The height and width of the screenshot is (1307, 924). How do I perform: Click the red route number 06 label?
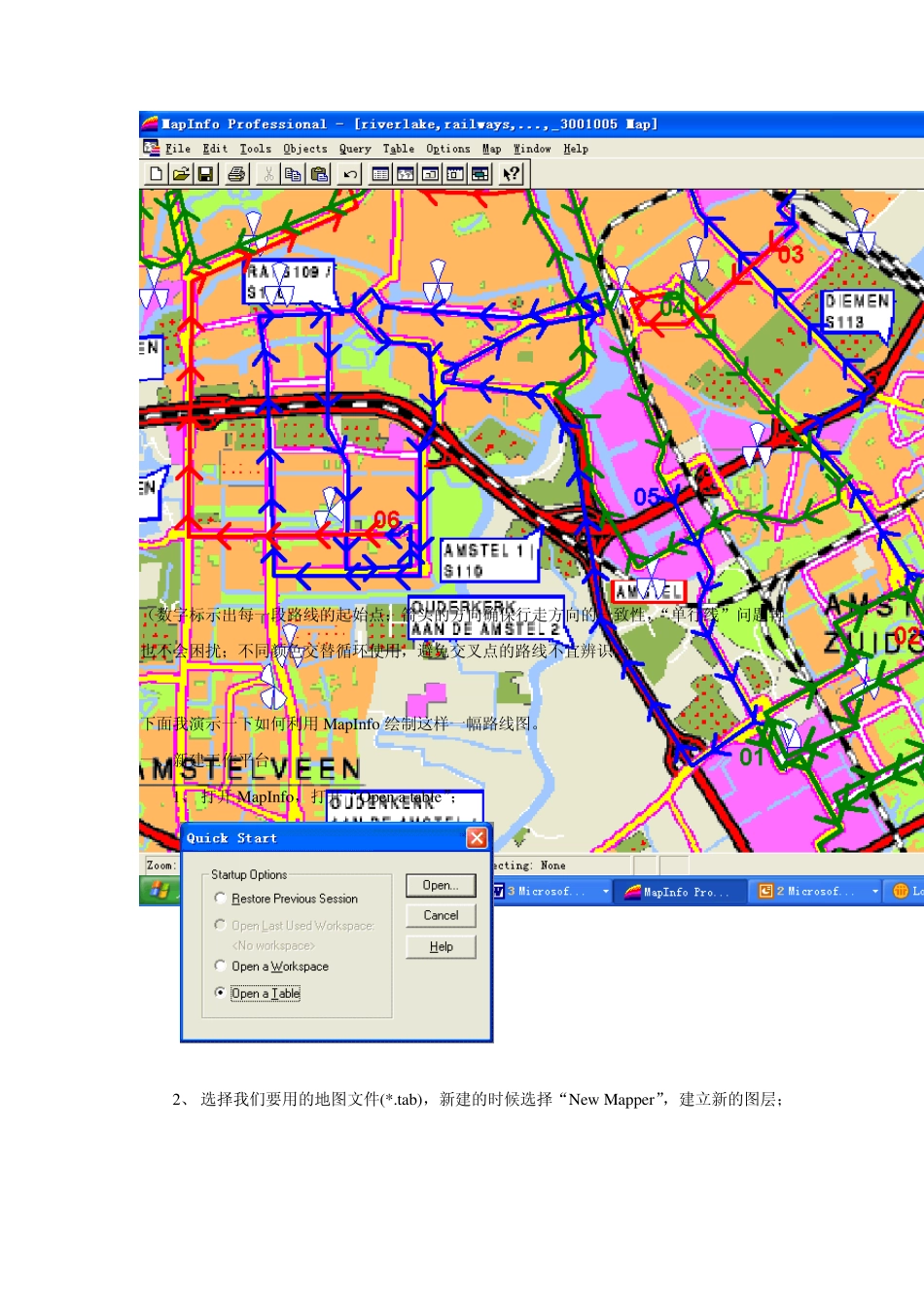387,520
